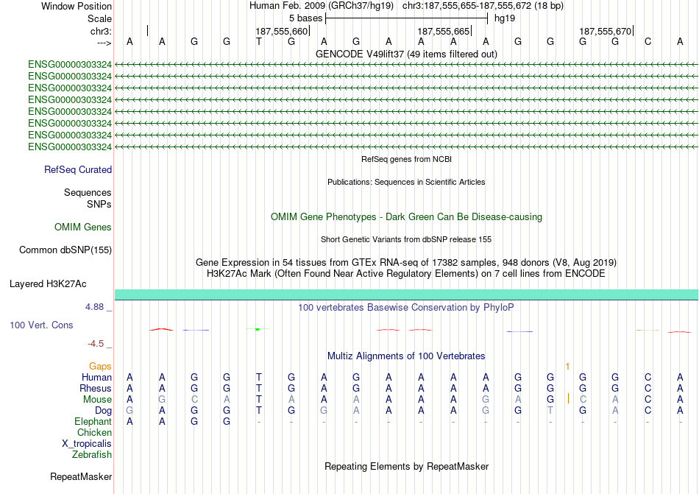Click the Elephant alignment row label
Image resolution: width=699 pixels, height=494 pixels.
coord(93,421)
